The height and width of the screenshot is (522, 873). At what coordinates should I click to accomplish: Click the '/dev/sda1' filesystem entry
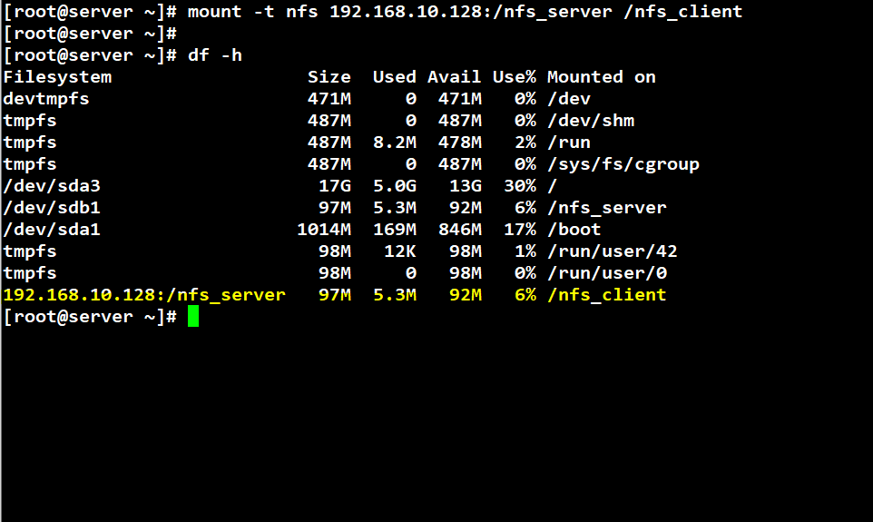pos(52,229)
